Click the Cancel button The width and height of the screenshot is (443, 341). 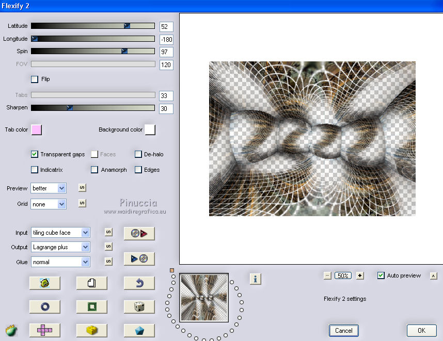(x=343, y=331)
